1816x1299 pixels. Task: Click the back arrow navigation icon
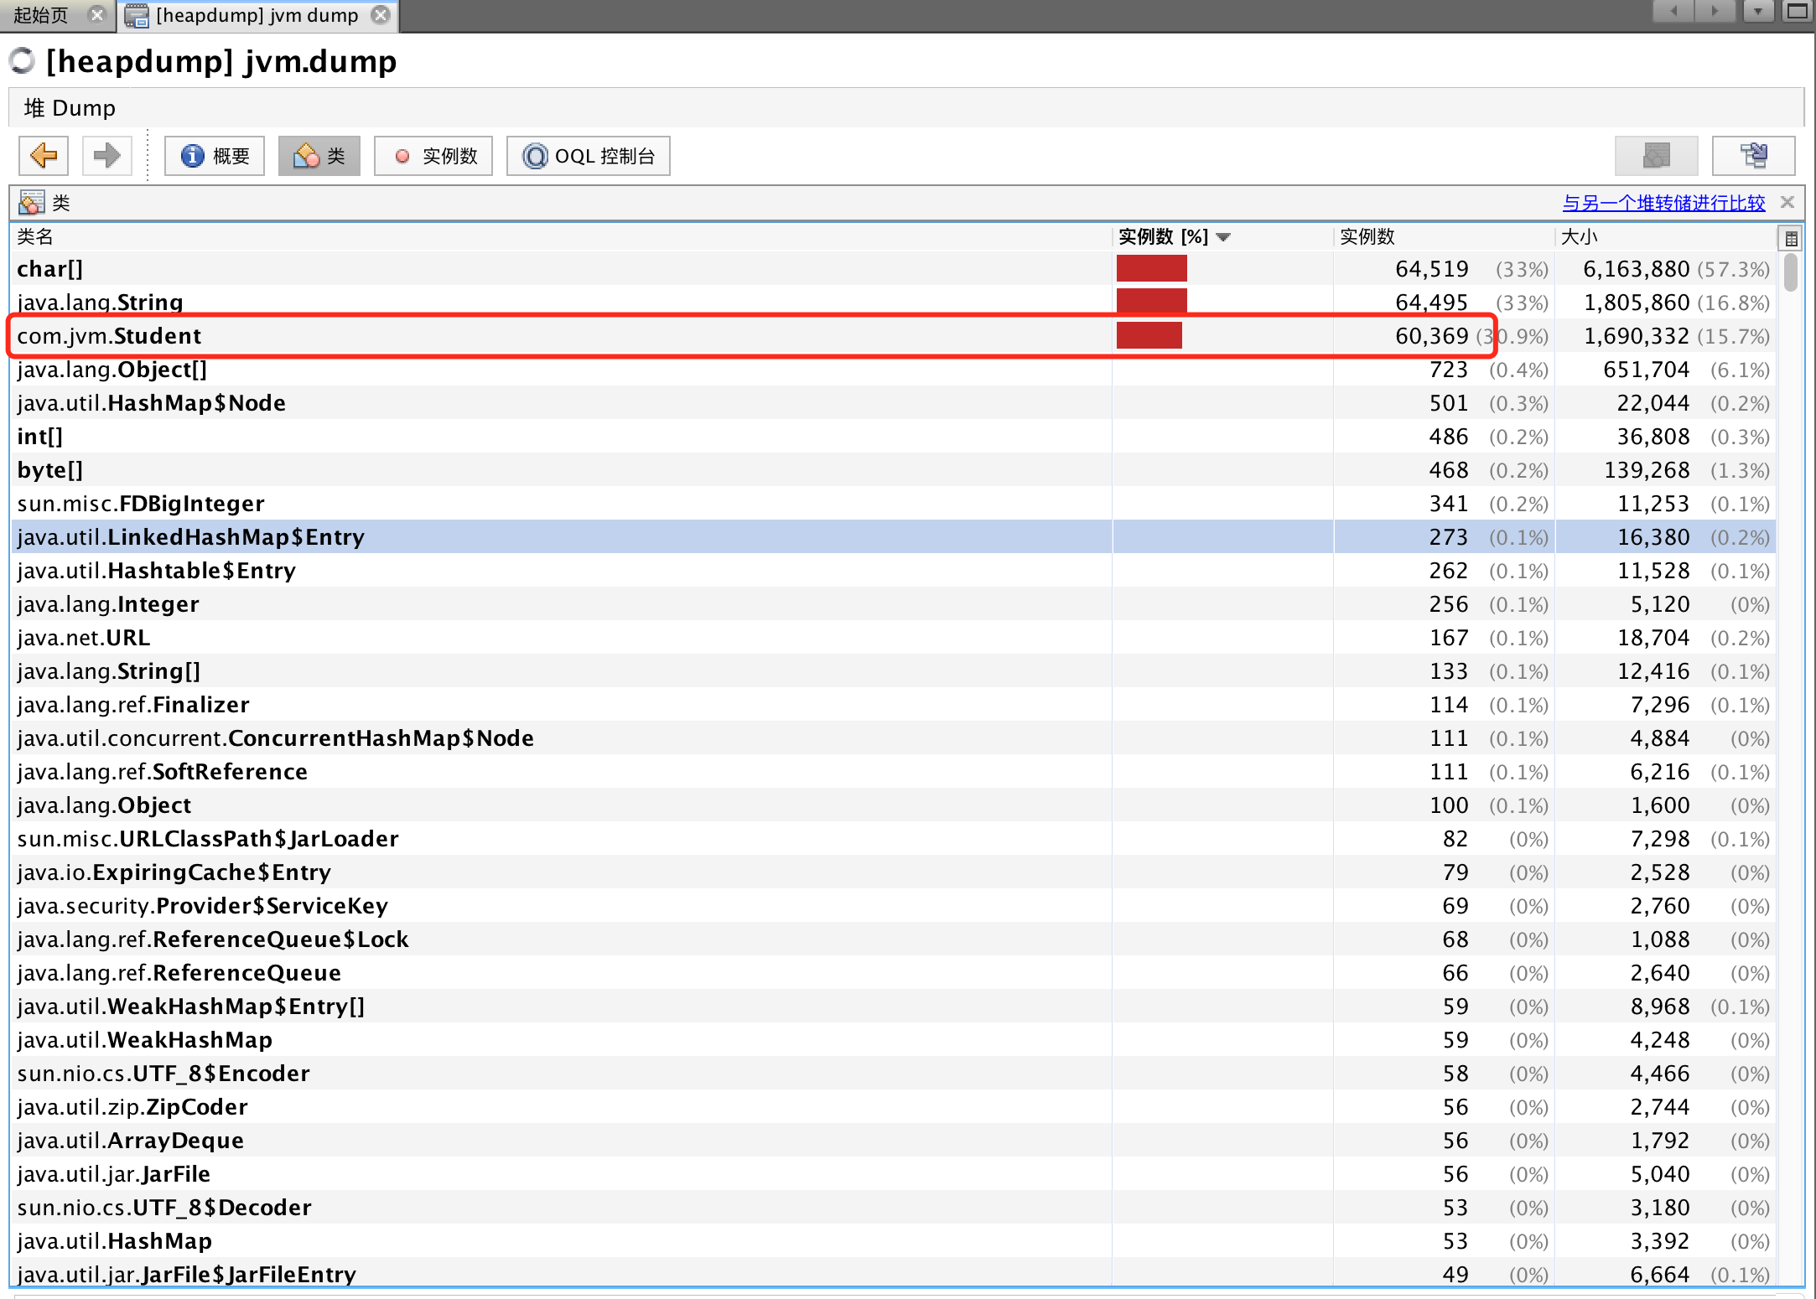pos(44,156)
